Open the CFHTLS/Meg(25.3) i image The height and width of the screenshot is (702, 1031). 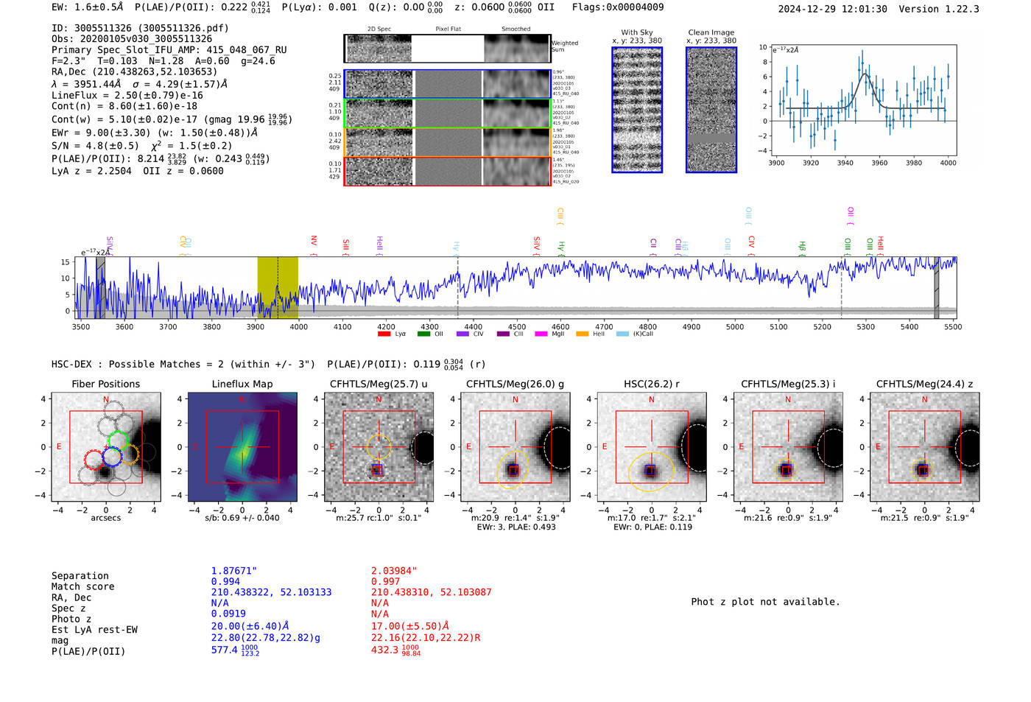pyautogui.click(x=788, y=447)
